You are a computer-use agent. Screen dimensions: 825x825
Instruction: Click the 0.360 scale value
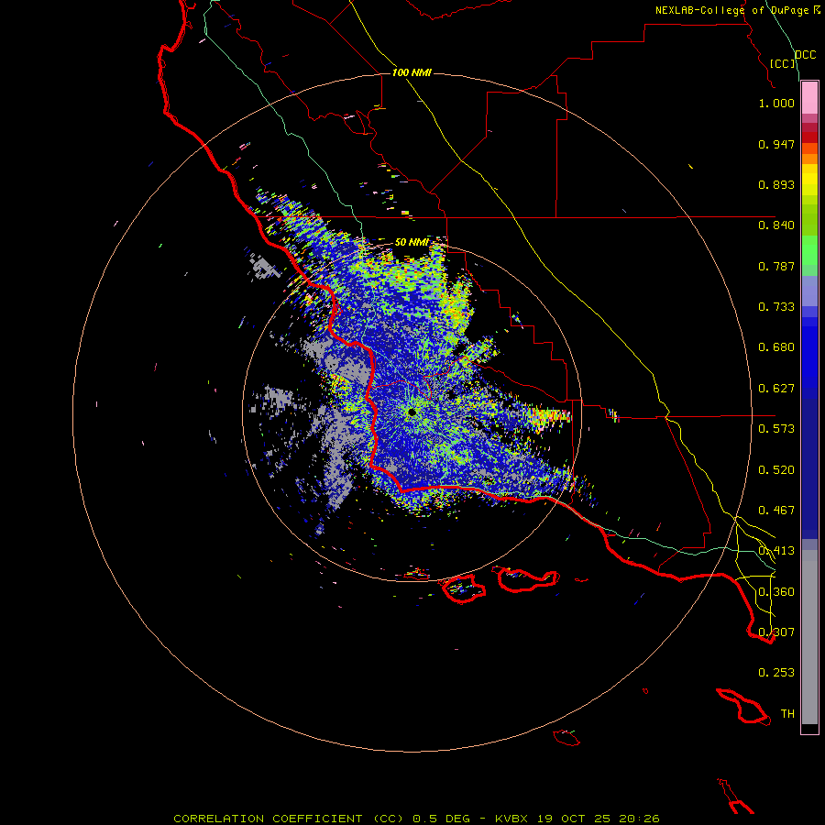(x=776, y=592)
